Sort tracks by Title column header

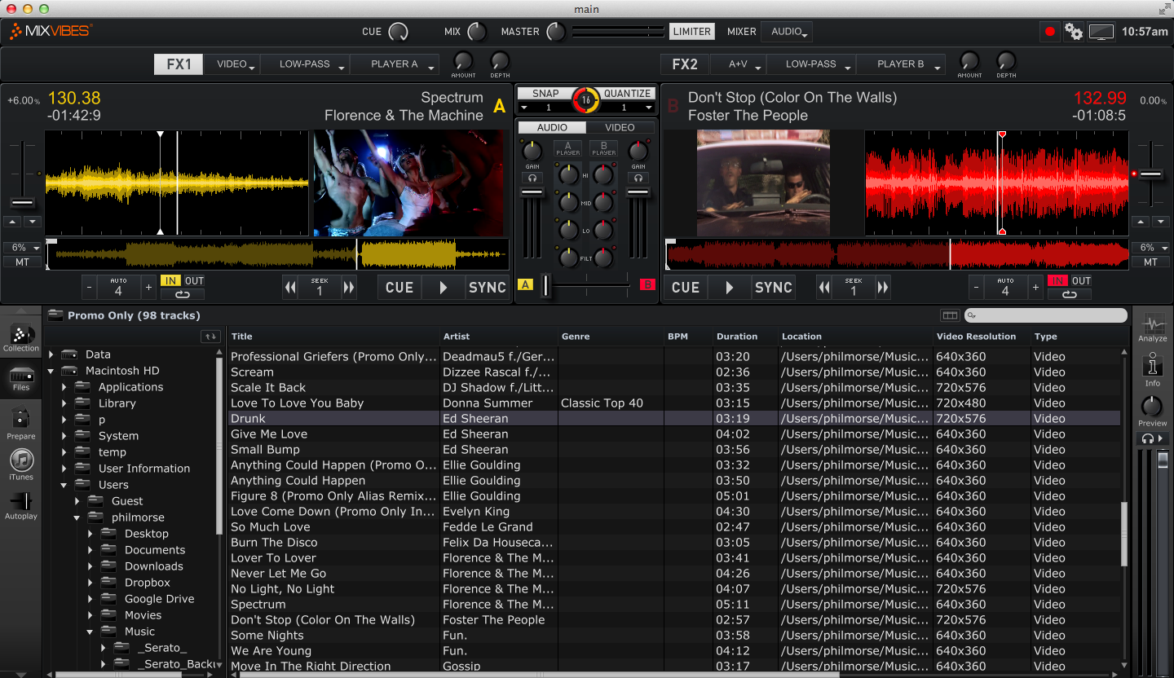tap(333, 337)
